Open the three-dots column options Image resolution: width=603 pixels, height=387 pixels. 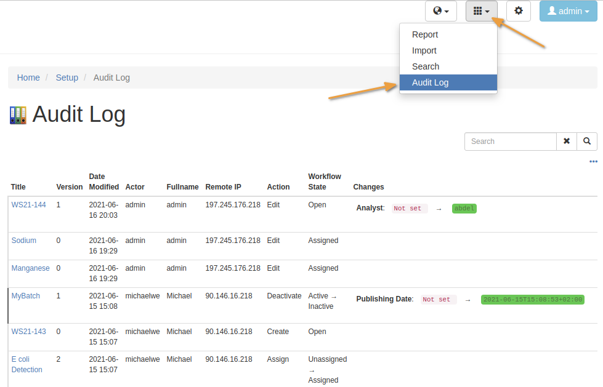point(593,162)
